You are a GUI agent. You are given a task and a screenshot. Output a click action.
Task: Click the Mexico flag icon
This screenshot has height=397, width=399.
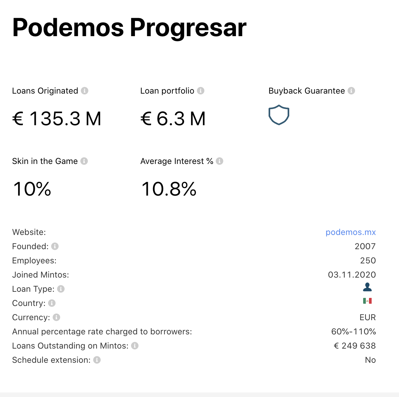tap(367, 301)
